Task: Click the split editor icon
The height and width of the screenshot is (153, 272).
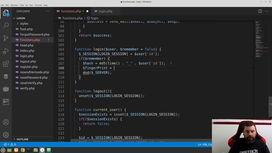Action: (260, 11)
